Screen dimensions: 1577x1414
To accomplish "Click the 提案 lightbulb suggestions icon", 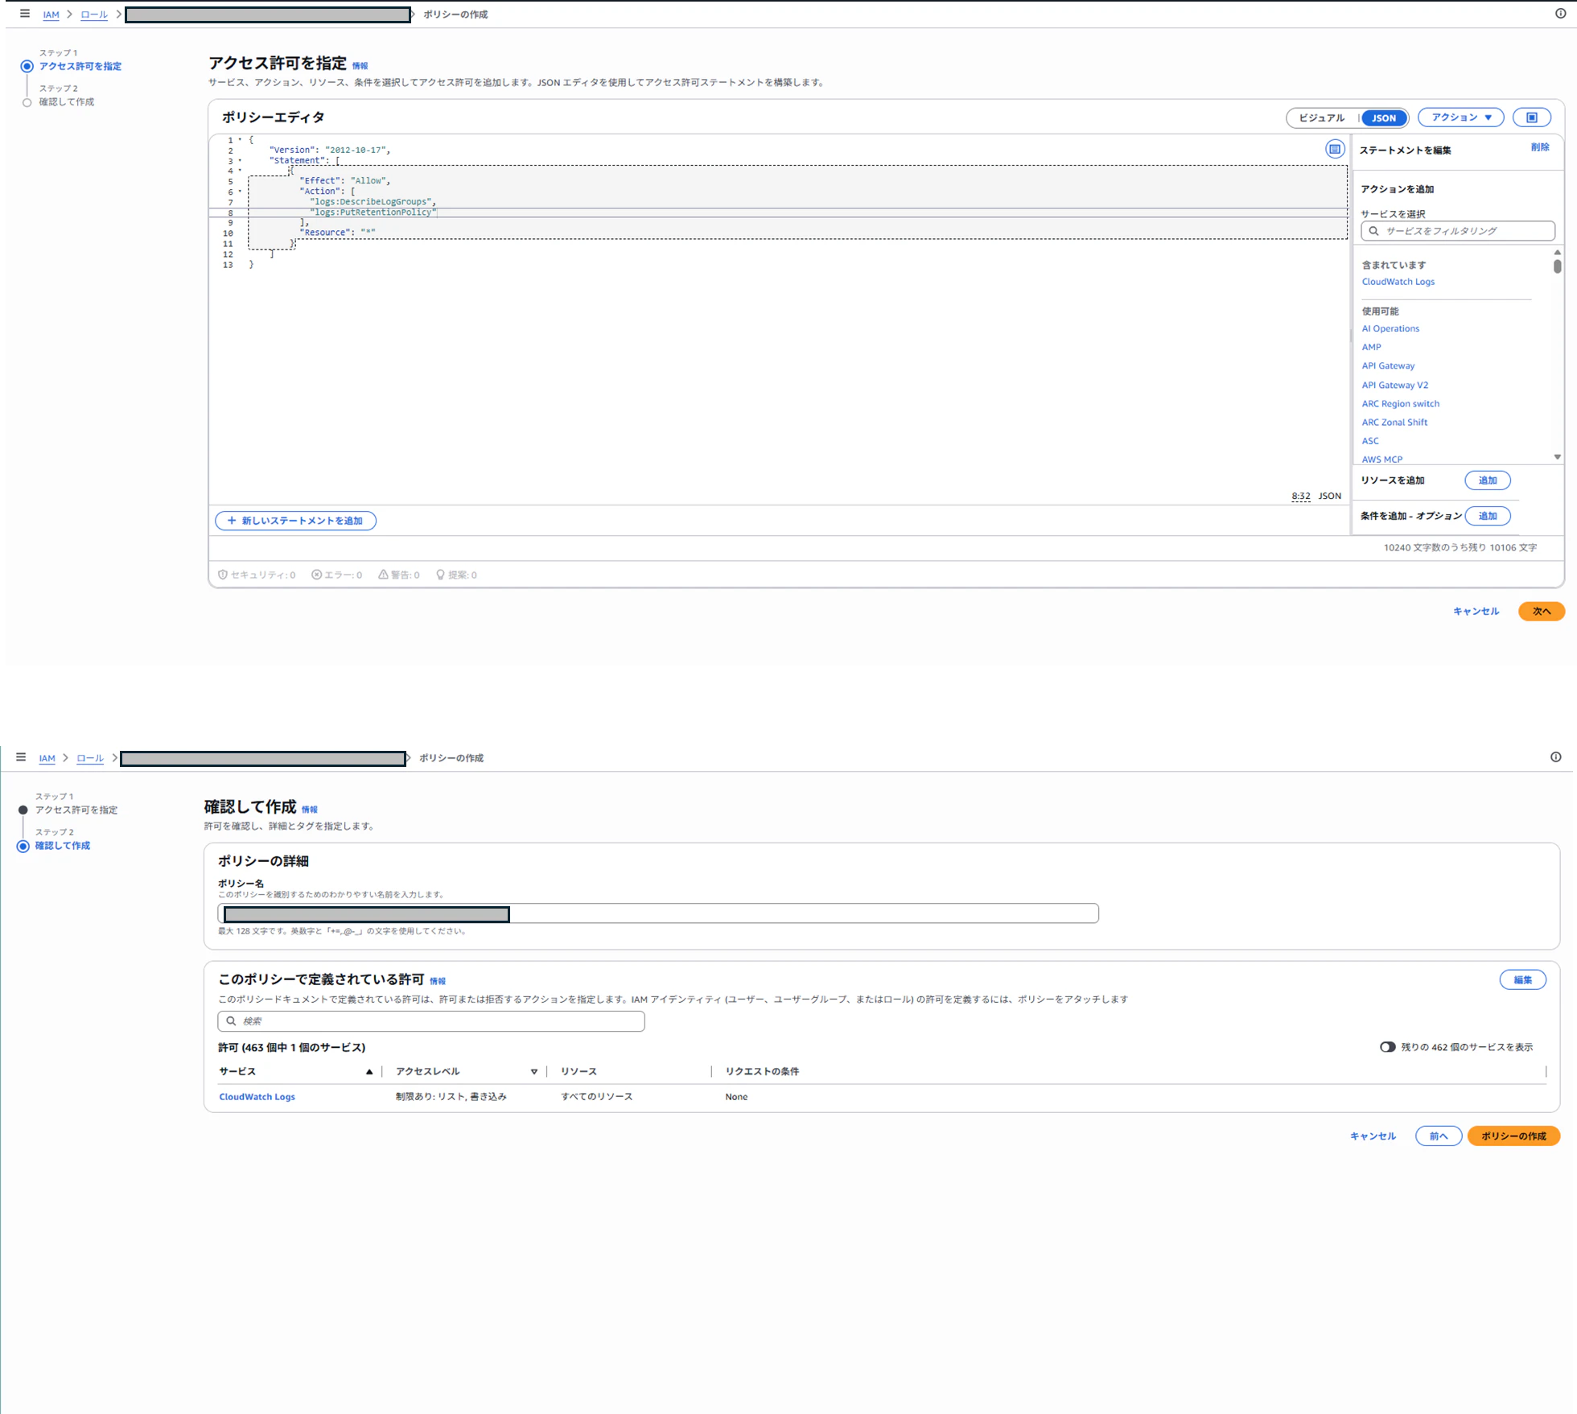I will point(440,575).
